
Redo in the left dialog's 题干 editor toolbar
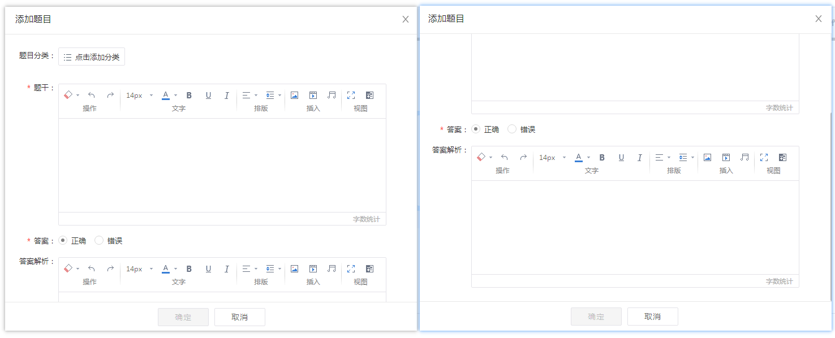(110, 95)
